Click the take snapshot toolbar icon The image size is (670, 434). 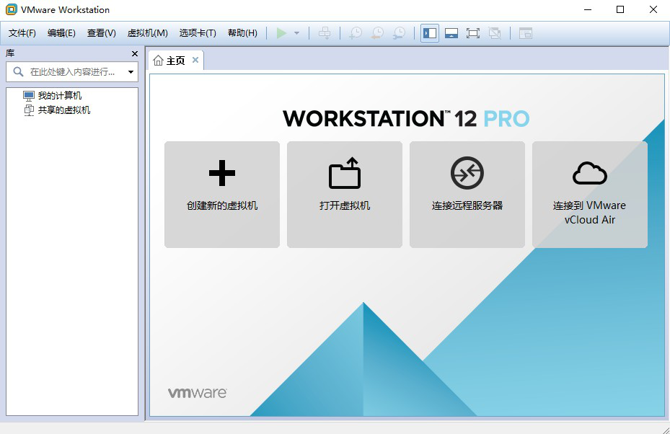click(356, 33)
